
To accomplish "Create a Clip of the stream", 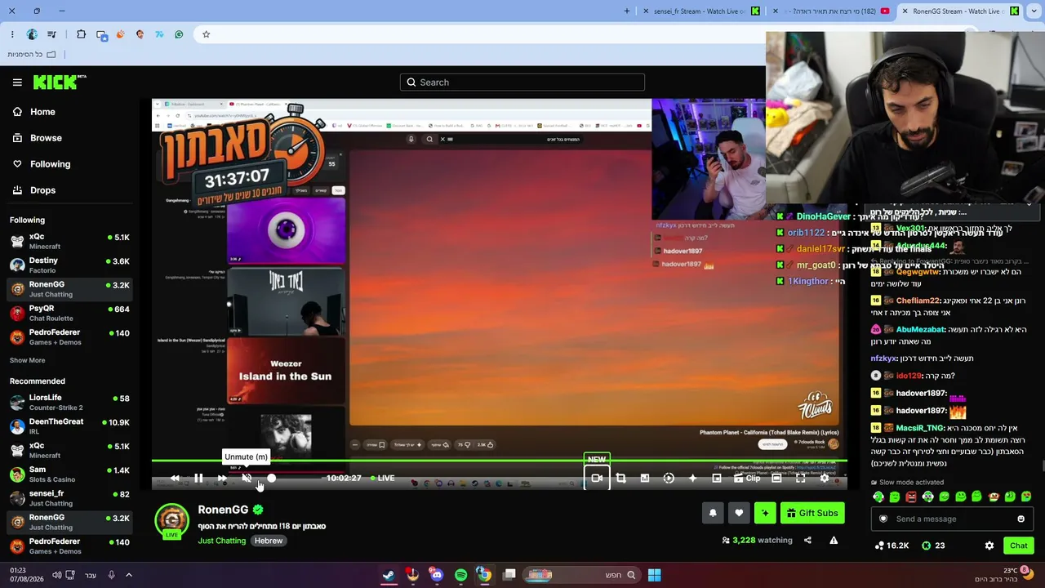I will 746,479.
